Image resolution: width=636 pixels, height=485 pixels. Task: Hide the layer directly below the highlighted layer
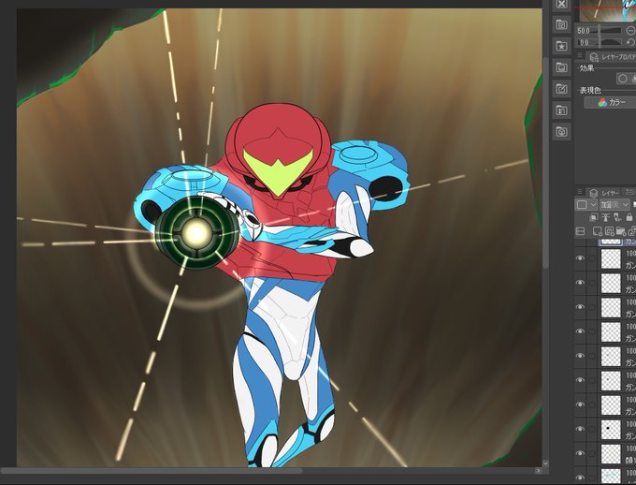pyautogui.click(x=581, y=258)
